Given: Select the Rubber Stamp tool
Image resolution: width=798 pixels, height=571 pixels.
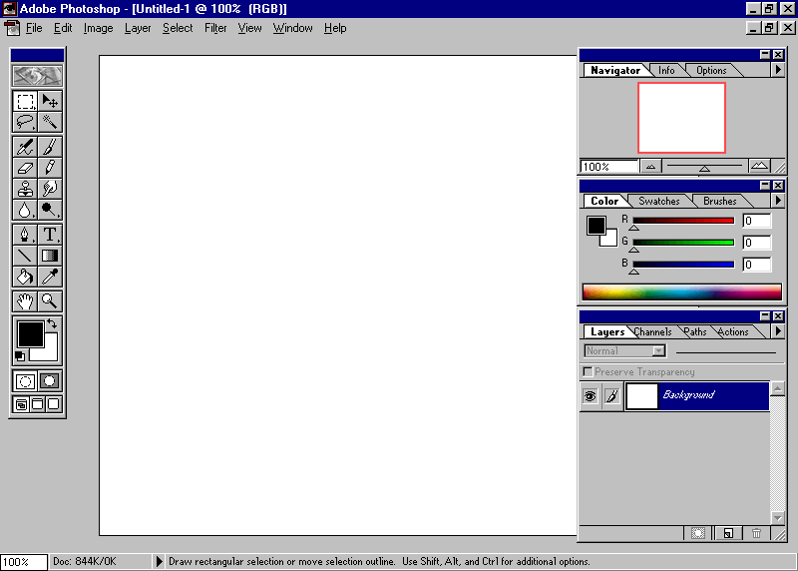Looking at the screenshot, I should tap(25, 189).
